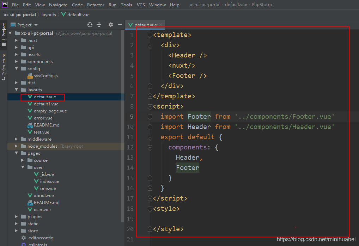
Task: Select test.vue file in layouts
Action: tap(42, 132)
